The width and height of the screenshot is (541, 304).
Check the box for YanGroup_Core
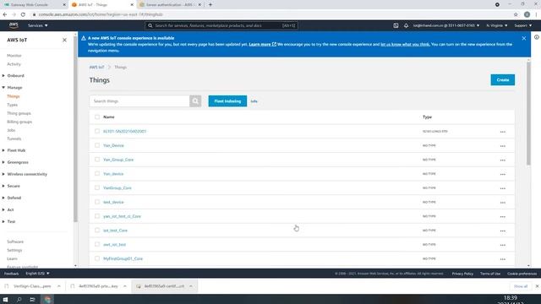pyautogui.click(x=97, y=187)
